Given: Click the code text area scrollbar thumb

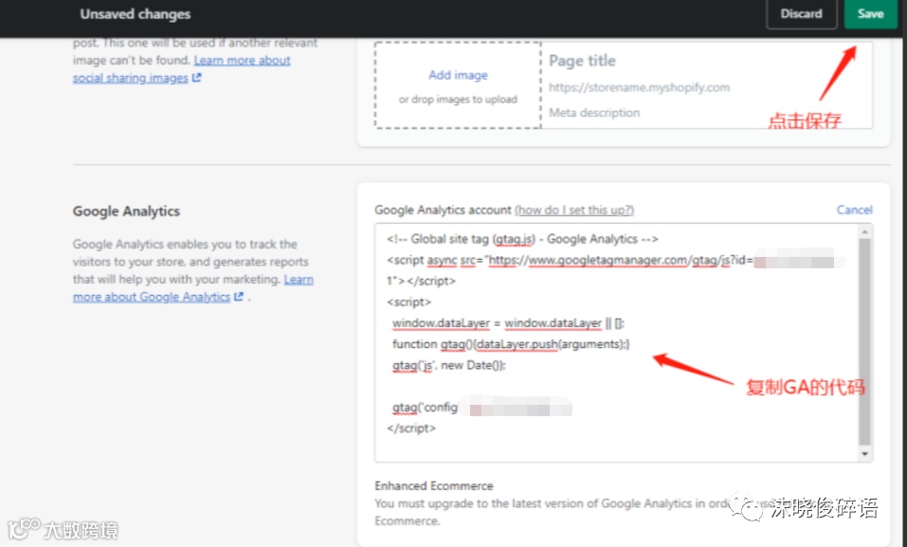Looking at the screenshot, I should pos(864,341).
